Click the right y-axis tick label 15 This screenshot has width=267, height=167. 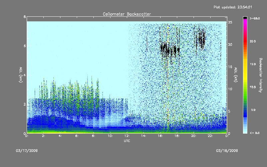(230, 67)
